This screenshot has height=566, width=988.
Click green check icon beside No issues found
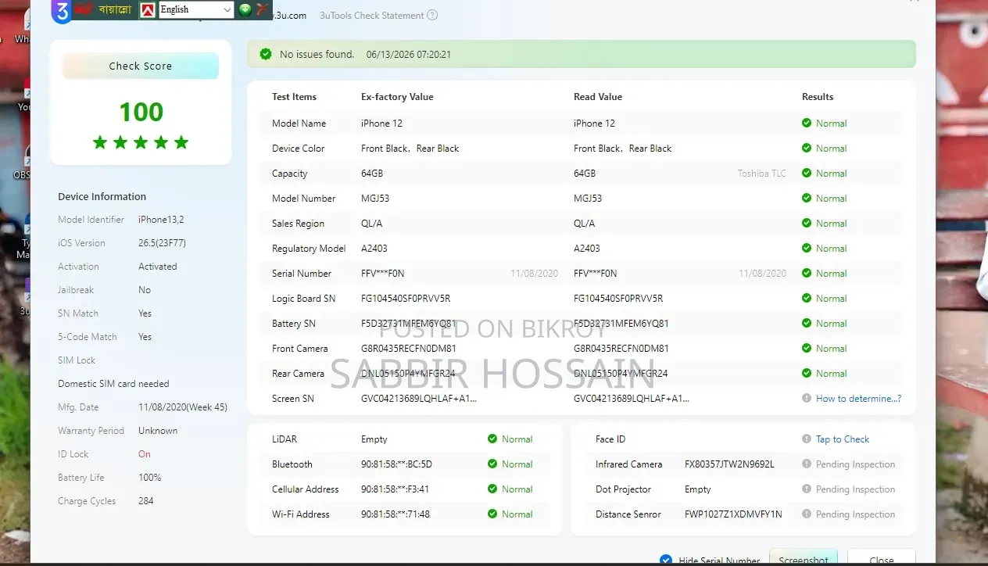pos(266,54)
